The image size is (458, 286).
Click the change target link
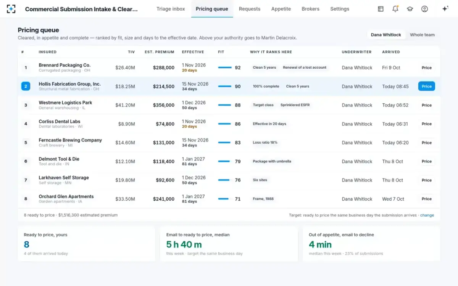click(427, 215)
